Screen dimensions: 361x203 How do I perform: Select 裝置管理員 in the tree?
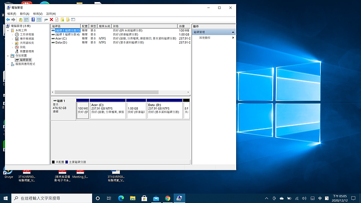tap(27, 51)
